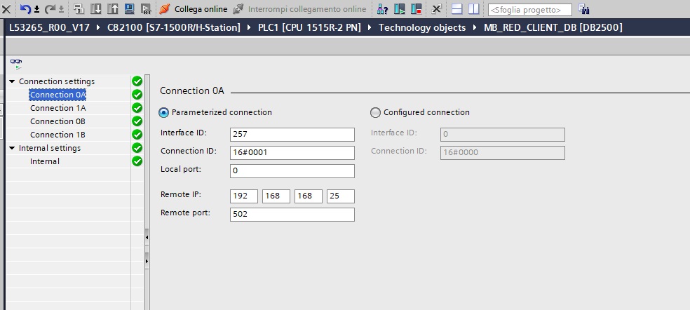This screenshot has width=690, height=310.
Task: Click the Start CPU icon
Action: (x=400, y=9)
